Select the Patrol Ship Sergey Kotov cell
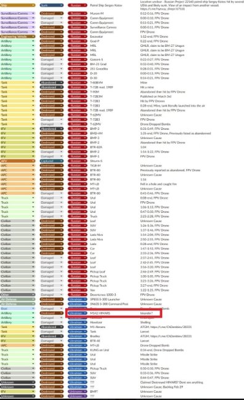The width and height of the screenshot is (244, 400). click(x=106, y=6)
